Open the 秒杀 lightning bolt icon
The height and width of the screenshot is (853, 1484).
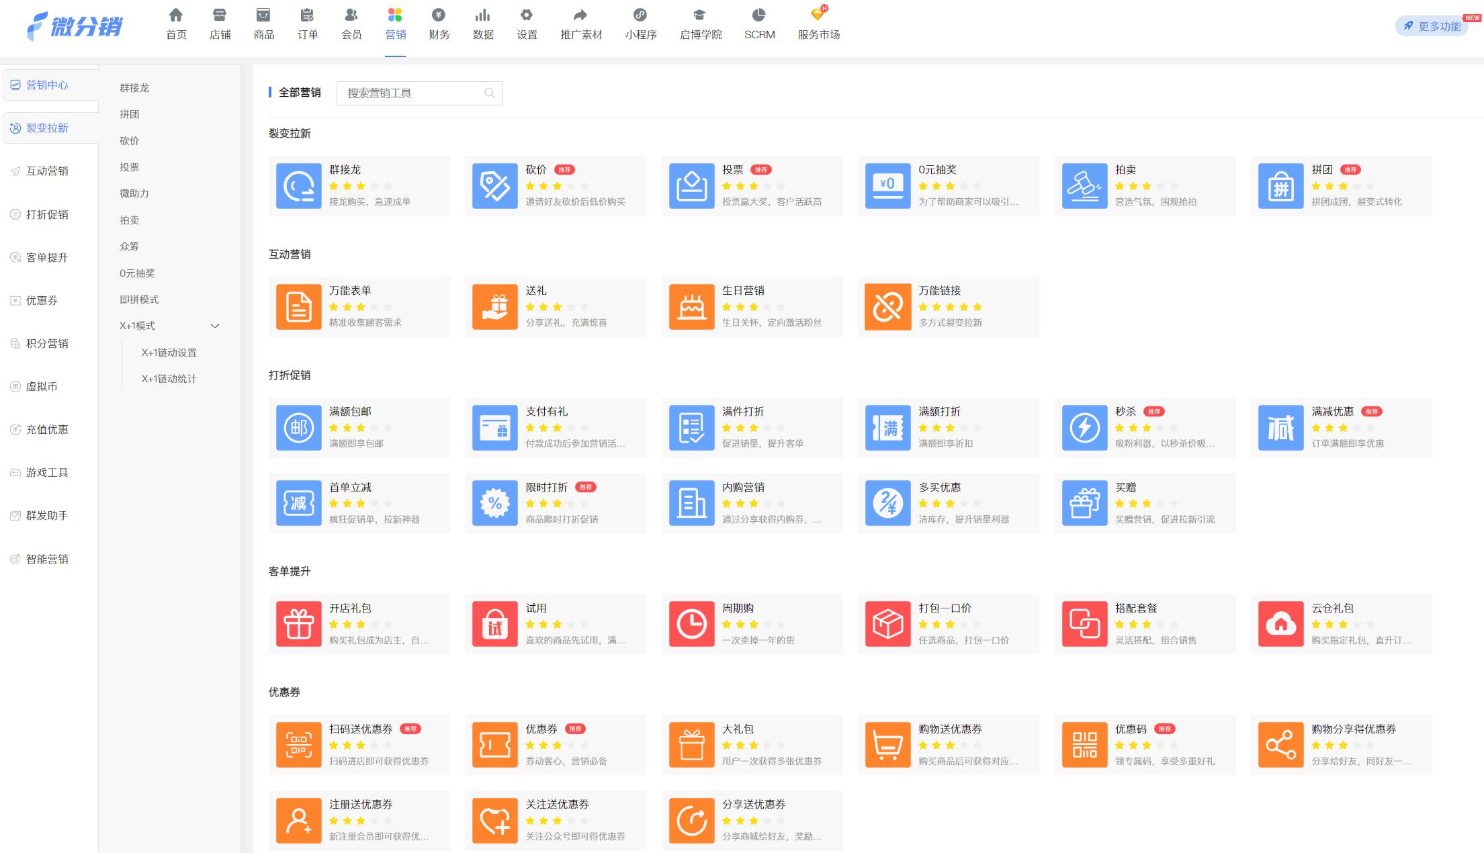(1084, 428)
